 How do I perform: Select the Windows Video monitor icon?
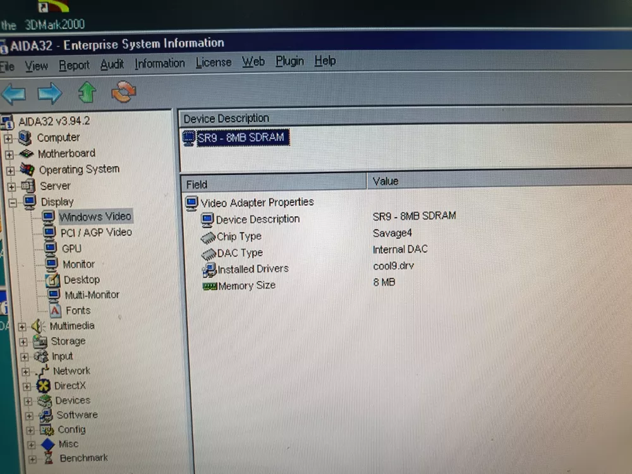tap(50, 216)
